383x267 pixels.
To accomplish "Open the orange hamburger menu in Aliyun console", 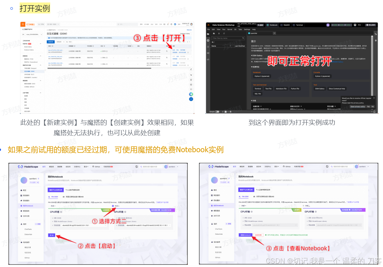I will tap(23, 24).
